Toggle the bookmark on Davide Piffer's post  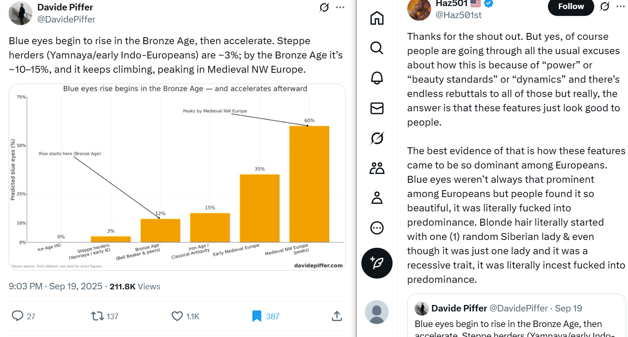click(257, 316)
